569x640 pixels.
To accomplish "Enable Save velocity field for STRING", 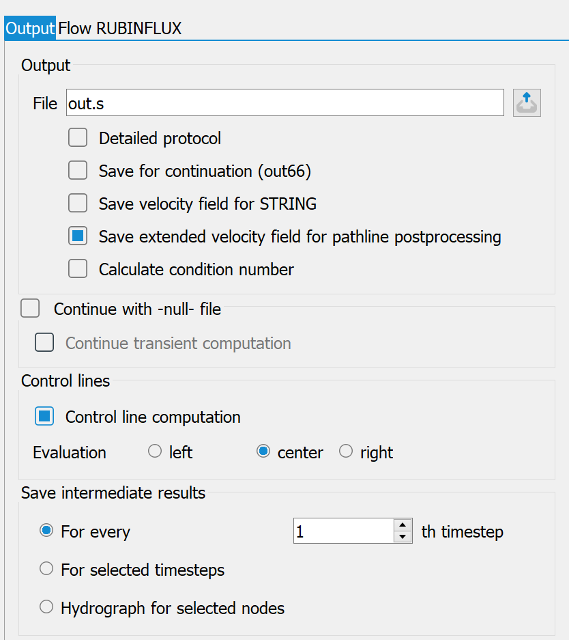I will click(x=78, y=203).
